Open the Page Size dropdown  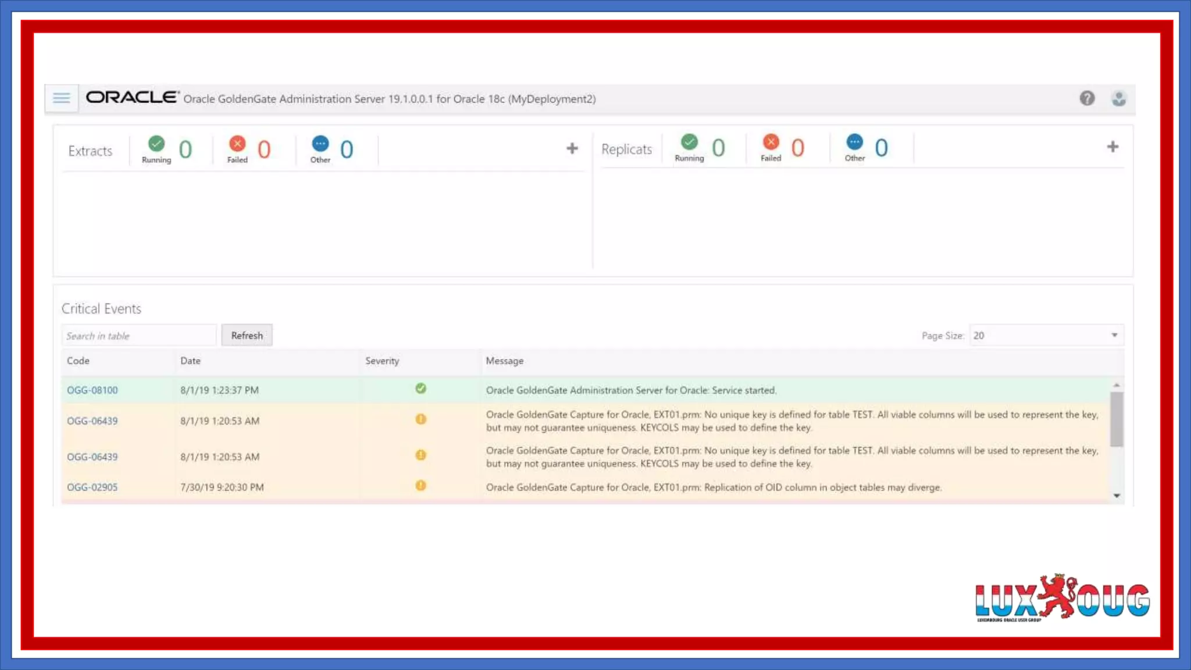(1046, 336)
